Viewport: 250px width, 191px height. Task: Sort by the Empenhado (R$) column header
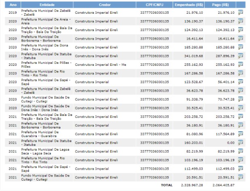coord(189,5)
